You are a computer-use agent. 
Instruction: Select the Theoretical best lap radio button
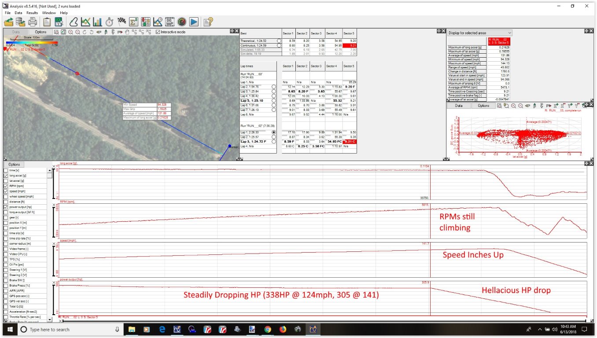tap(279, 40)
